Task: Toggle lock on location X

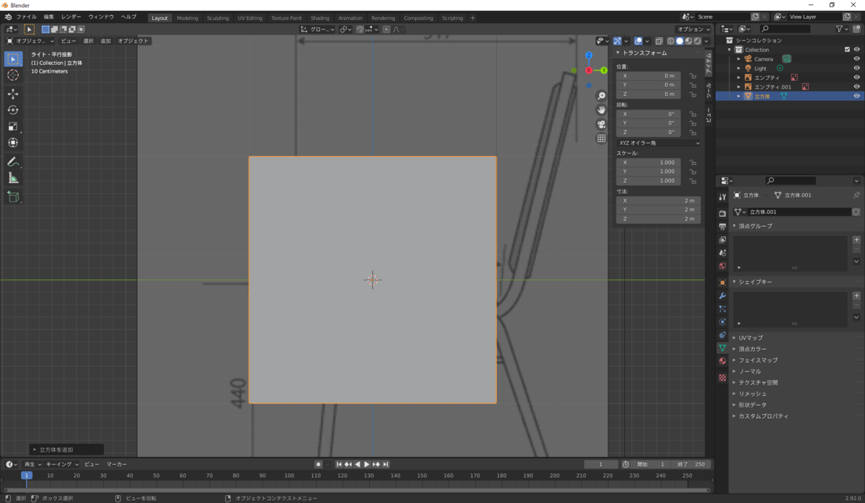Action: click(692, 76)
